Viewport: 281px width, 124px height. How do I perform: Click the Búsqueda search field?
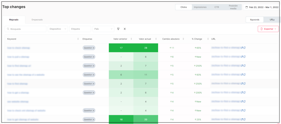click(26, 29)
